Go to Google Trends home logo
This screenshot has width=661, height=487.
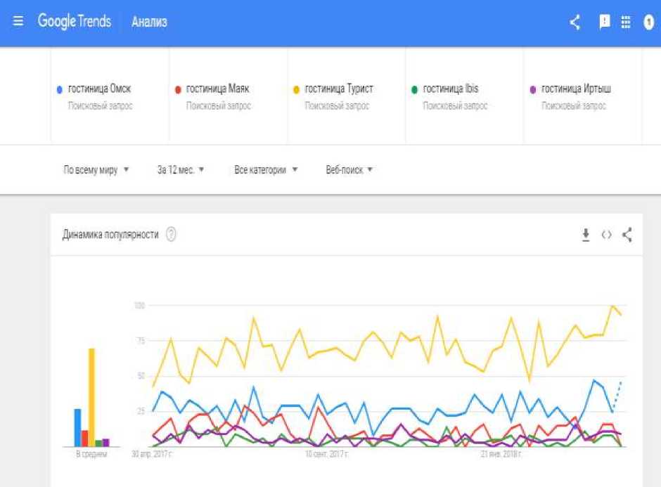[x=75, y=22]
